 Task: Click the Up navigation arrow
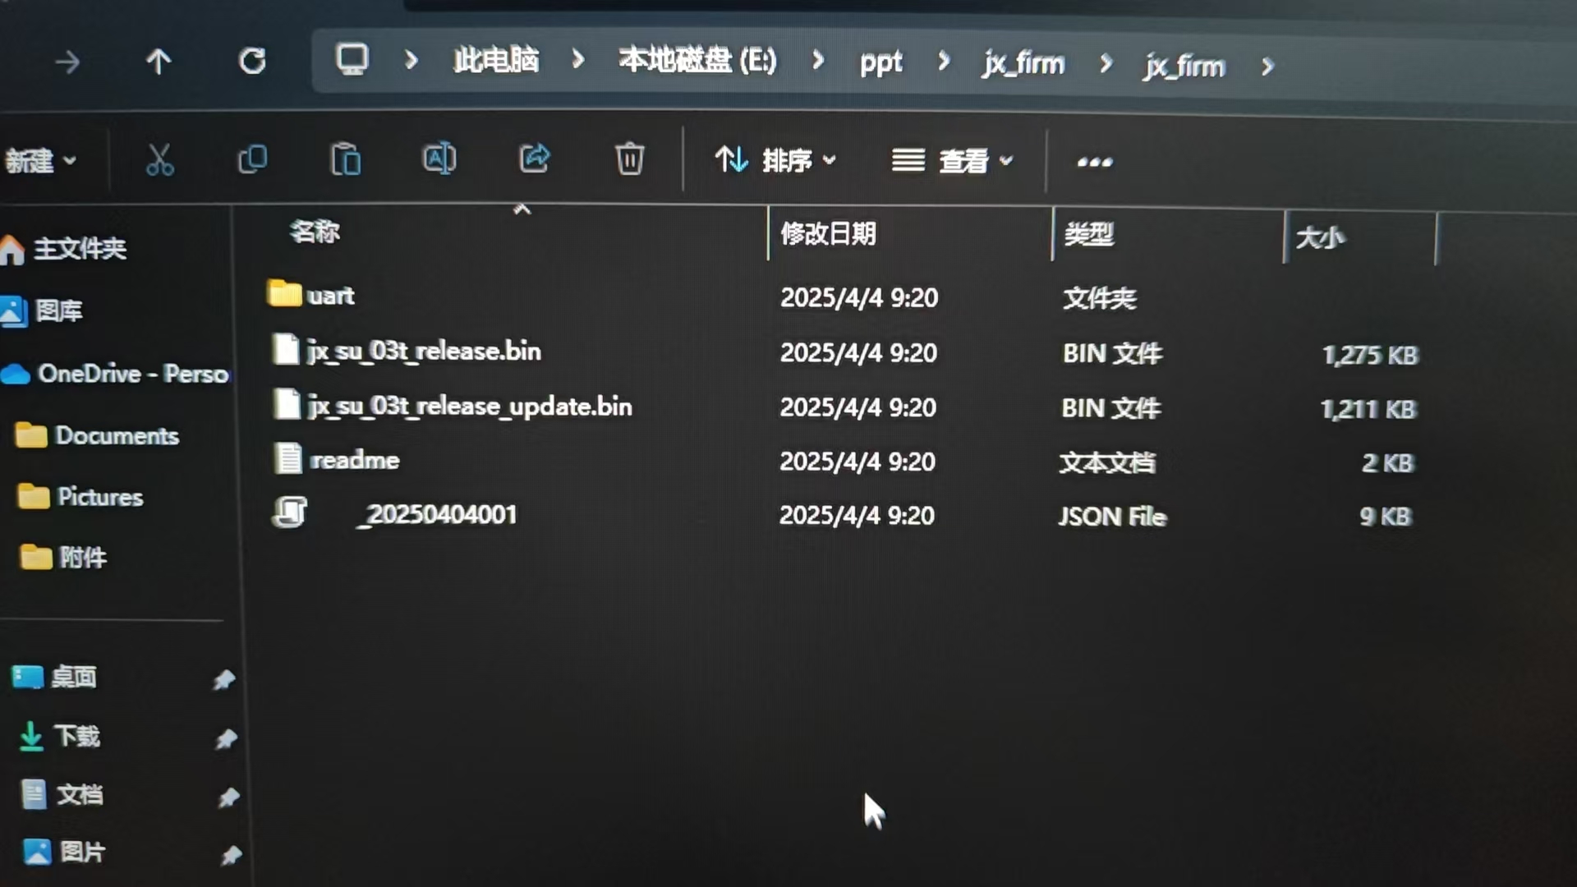coord(159,62)
